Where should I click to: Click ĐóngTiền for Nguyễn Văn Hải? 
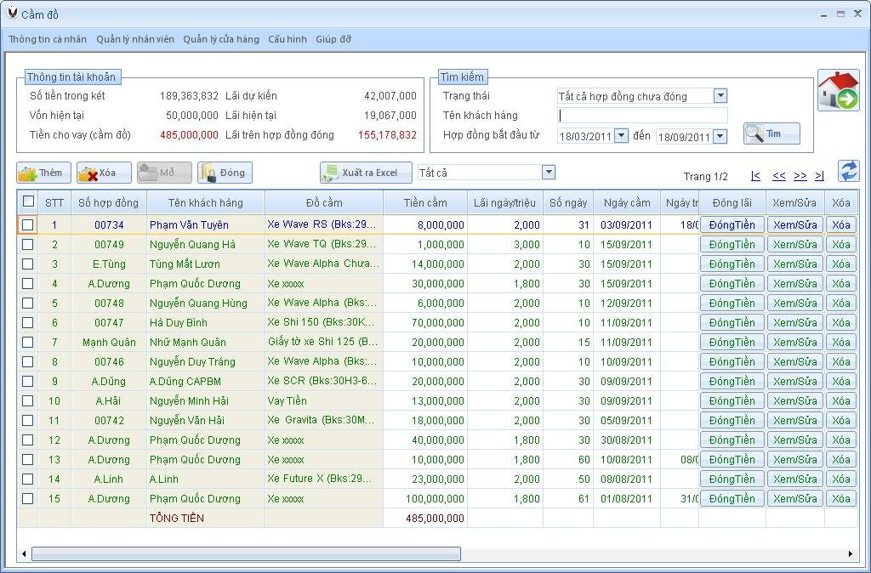coord(732,420)
